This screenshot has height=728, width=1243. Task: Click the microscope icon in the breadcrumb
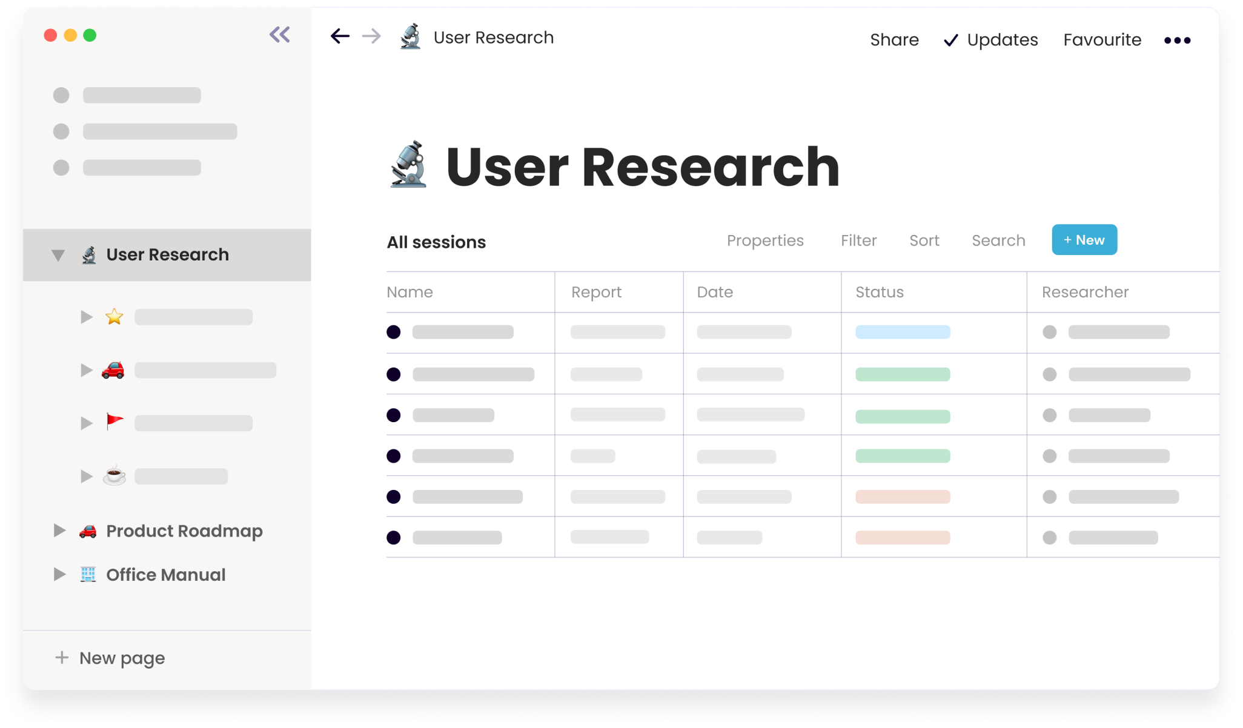410,37
